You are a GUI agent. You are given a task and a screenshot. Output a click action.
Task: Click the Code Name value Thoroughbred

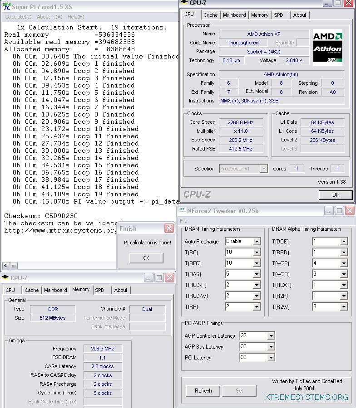(x=243, y=43)
